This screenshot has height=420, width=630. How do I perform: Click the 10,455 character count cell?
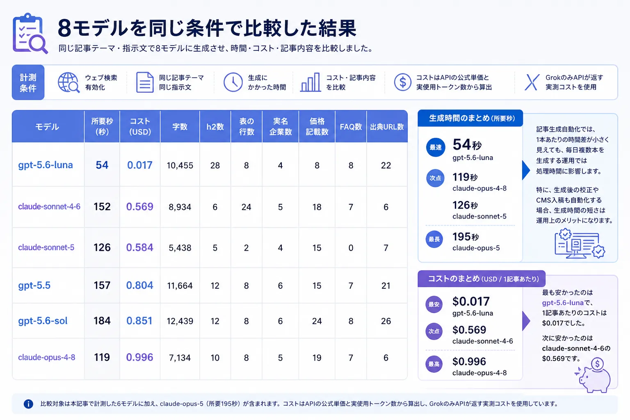coord(180,165)
